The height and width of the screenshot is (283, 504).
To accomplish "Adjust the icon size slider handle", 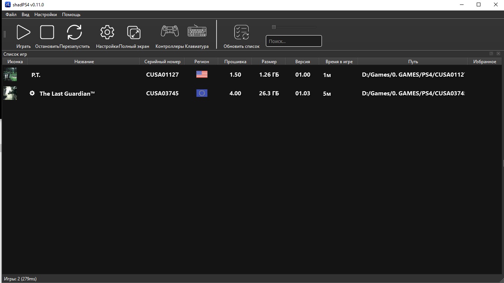I will click(x=274, y=27).
